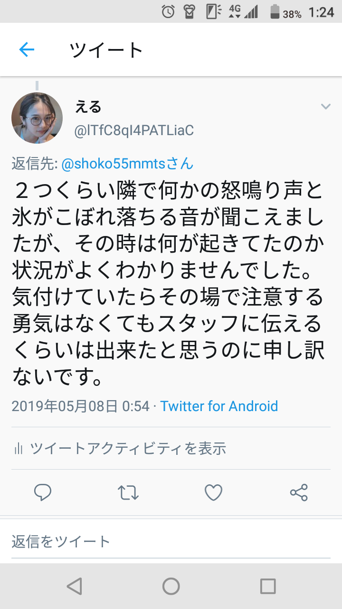Tap the retweet arrows icon
Viewport: 342px width, 609px height.
tap(128, 492)
